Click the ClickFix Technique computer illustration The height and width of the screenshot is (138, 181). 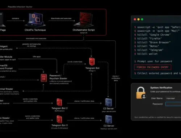pyautogui.click(x=35, y=20)
